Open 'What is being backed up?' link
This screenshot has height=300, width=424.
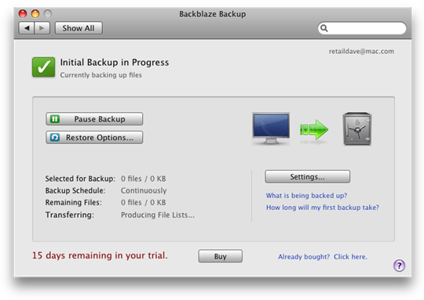(x=306, y=195)
